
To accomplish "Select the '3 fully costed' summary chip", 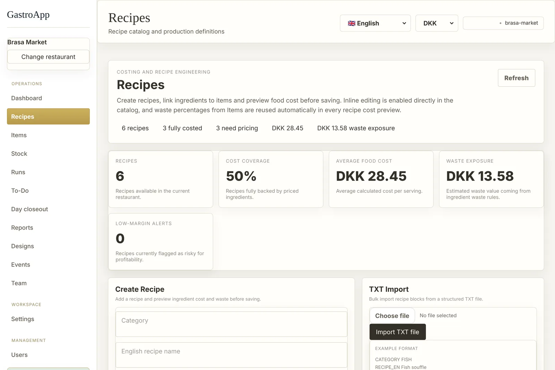I will [x=182, y=128].
